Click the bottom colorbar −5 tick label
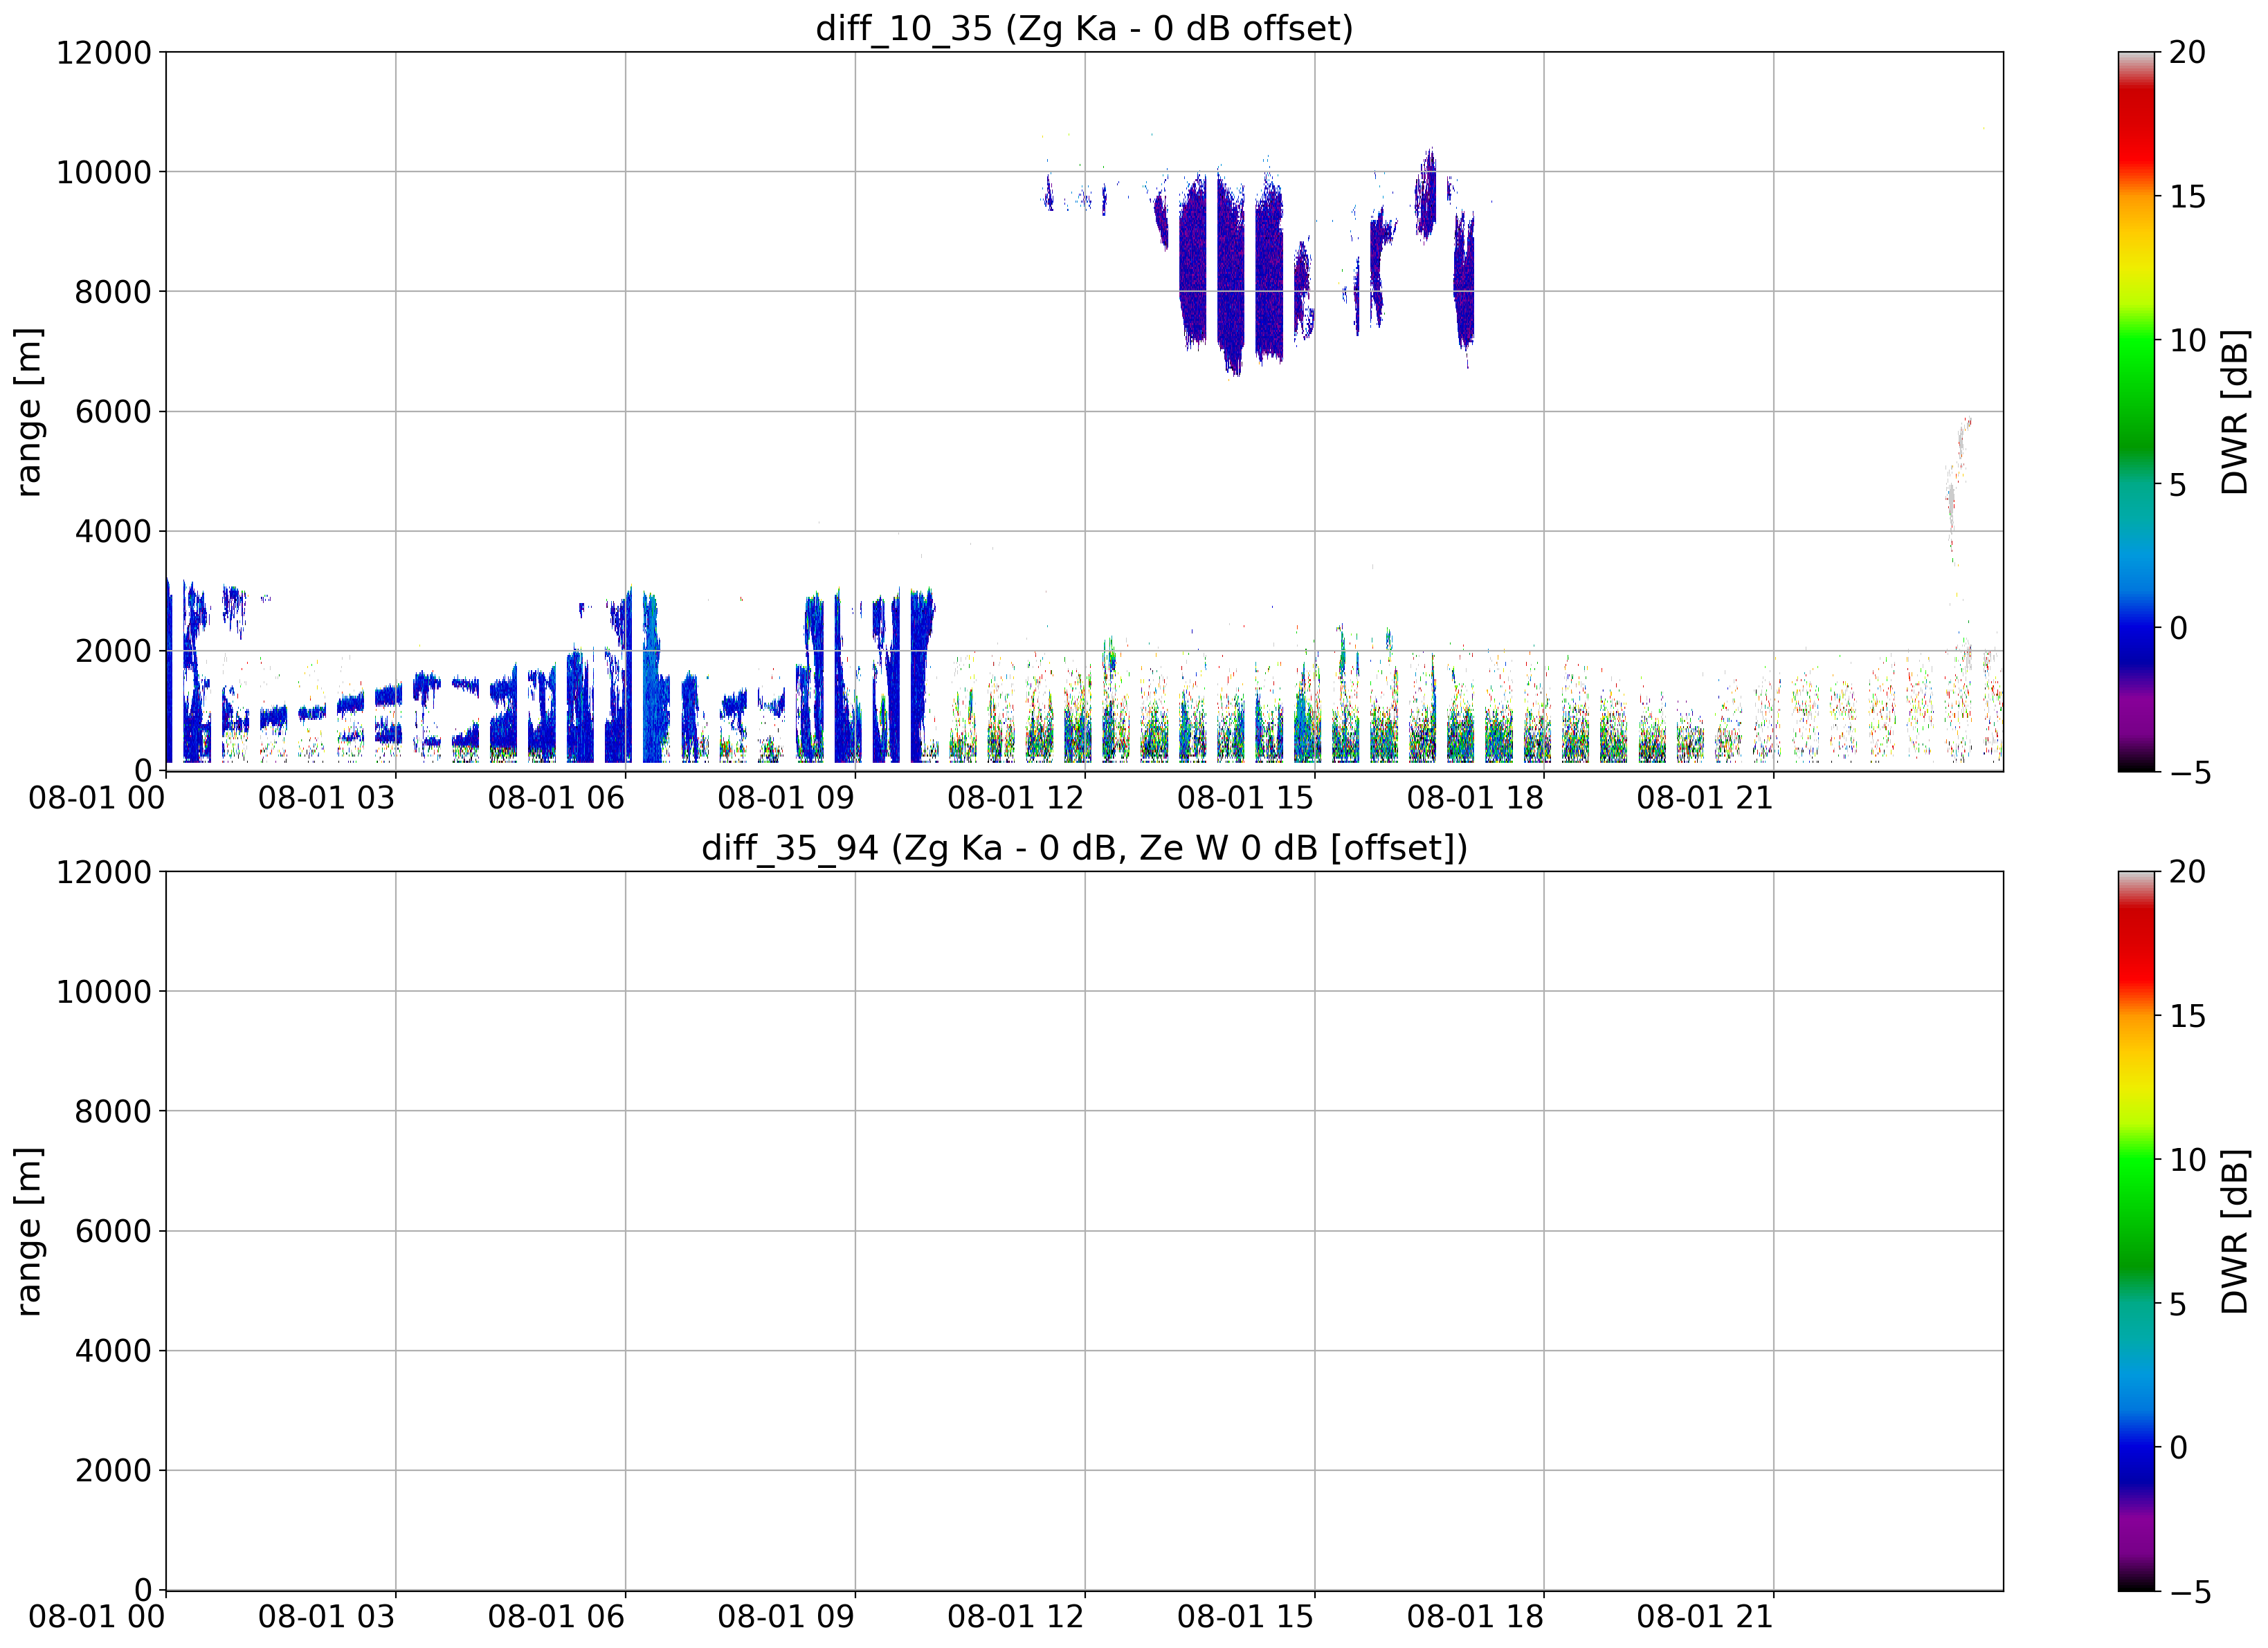The image size is (2268, 1648). [x=2189, y=1592]
